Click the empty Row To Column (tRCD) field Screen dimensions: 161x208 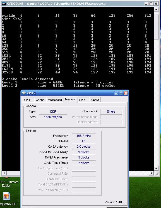84,190
